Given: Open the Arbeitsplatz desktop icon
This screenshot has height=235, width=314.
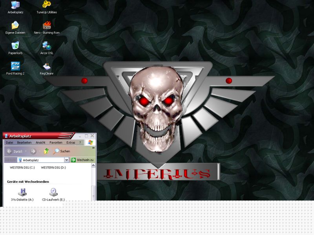Looking at the screenshot, I should [x=15, y=7].
